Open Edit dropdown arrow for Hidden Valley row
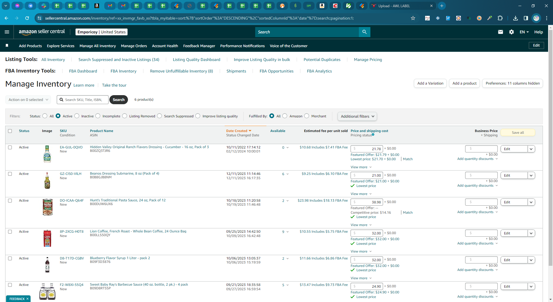Screen dimensions: 553x302 531,149
